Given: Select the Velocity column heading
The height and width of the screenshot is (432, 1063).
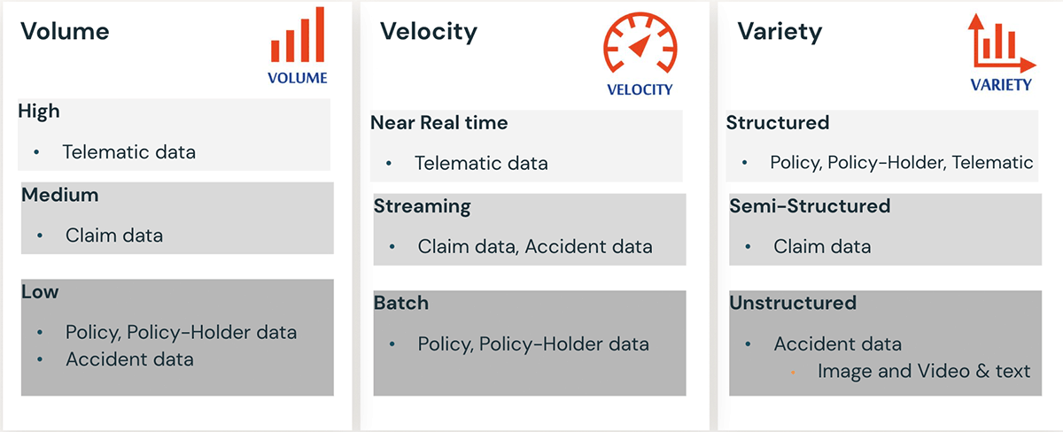Looking at the screenshot, I should point(429,32).
